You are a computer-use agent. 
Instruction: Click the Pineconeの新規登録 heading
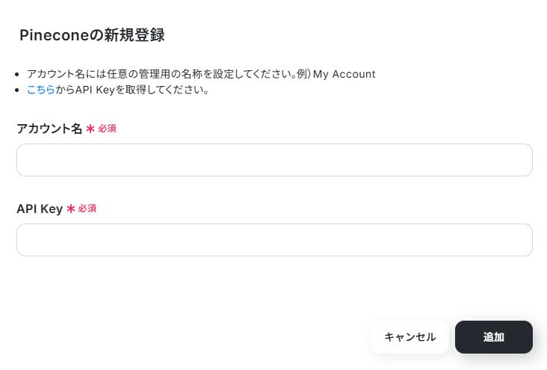click(x=92, y=35)
